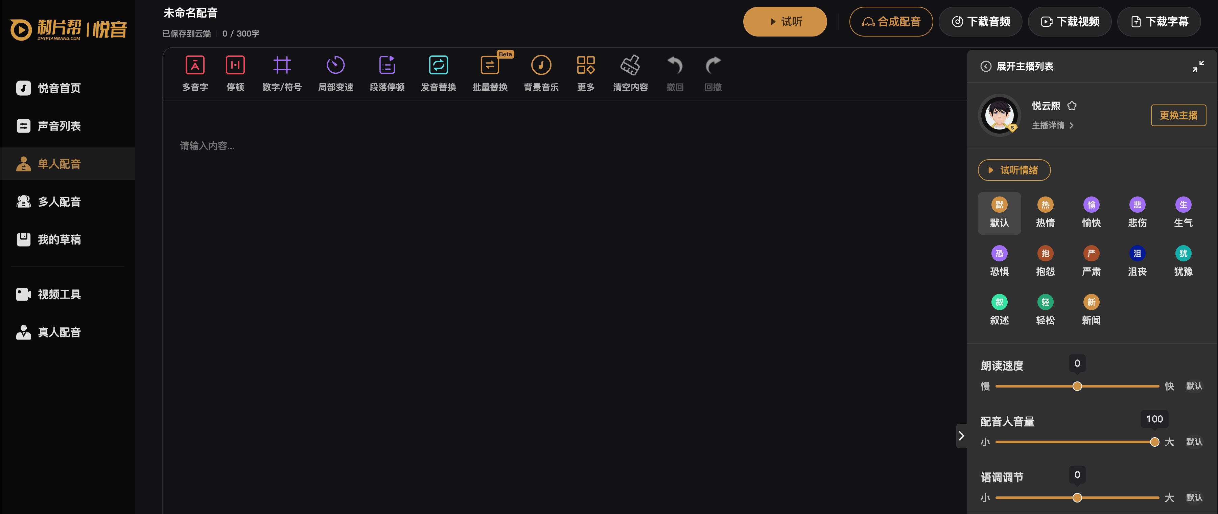The height and width of the screenshot is (514, 1218).
Task: Open 我的草稿 in sidebar
Action: coord(59,240)
